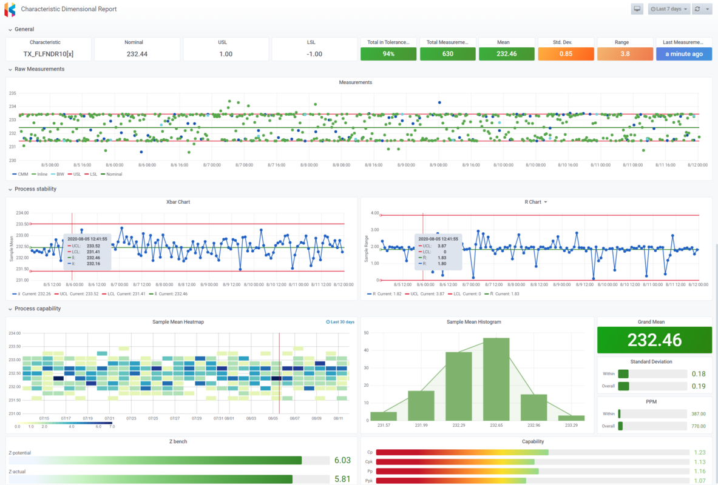This screenshot has width=718, height=485.
Task: Open the Grand Mean panel title
Action: pos(651,322)
